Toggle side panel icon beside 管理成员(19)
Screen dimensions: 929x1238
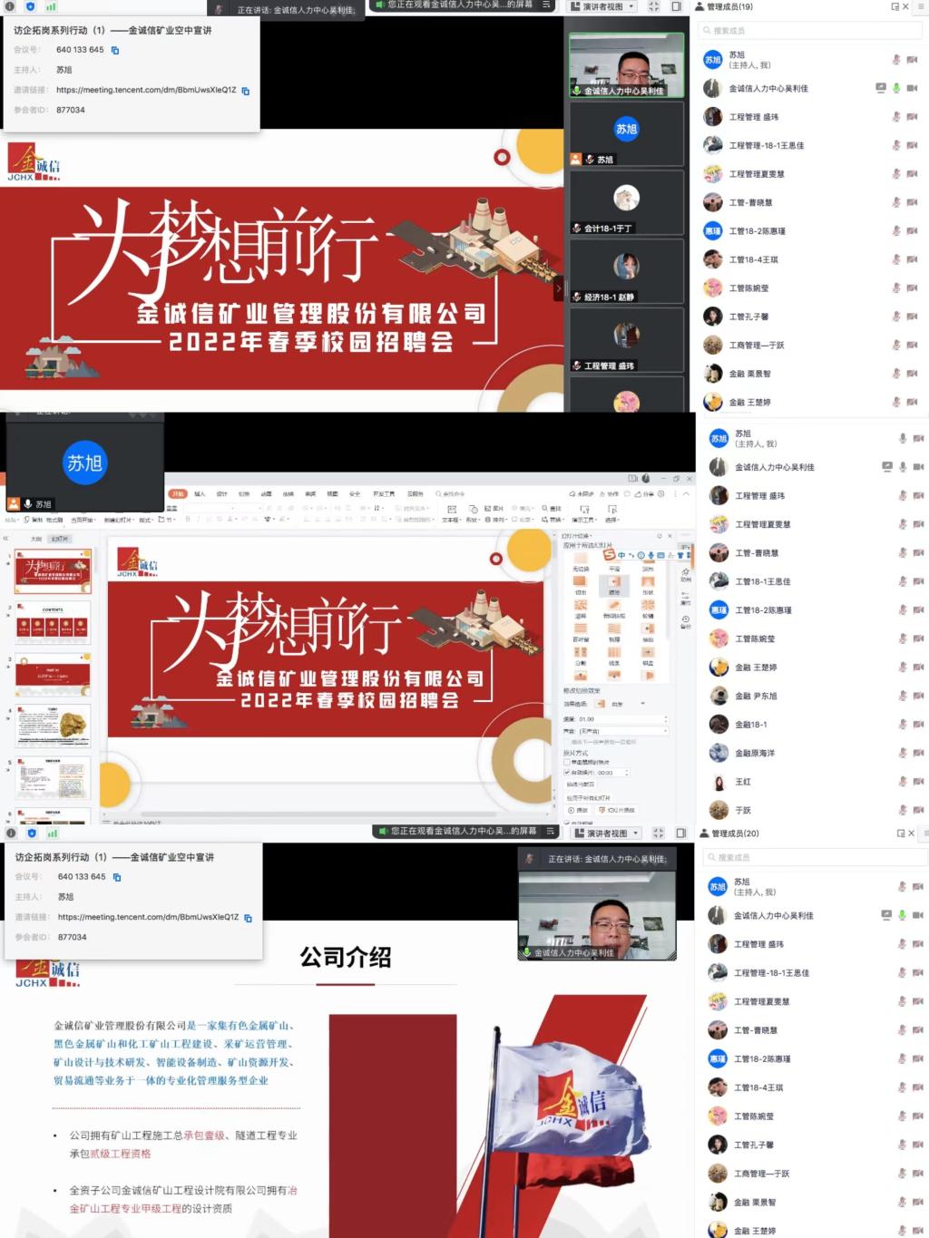[x=676, y=5]
